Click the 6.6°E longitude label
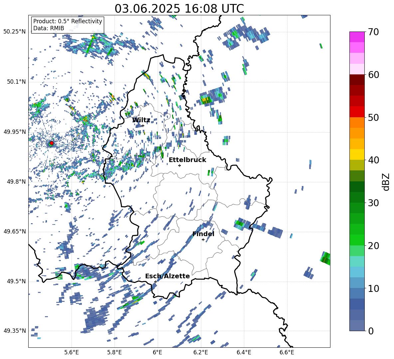 tap(287, 352)
